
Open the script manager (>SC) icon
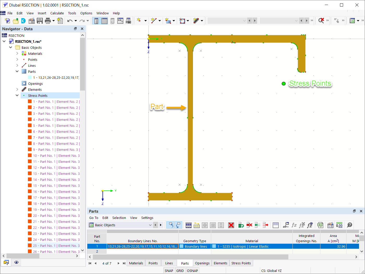(128, 21)
